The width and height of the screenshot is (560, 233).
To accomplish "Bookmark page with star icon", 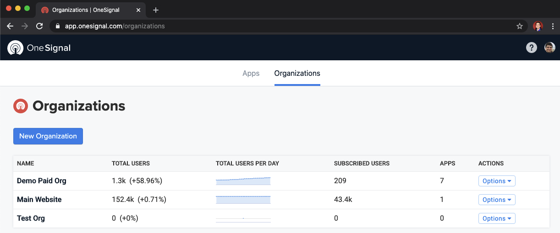I will click(520, 26).
